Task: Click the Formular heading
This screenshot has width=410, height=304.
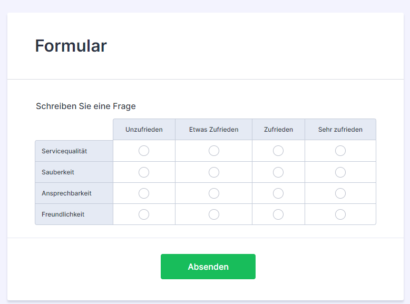Action: (71, 46)
